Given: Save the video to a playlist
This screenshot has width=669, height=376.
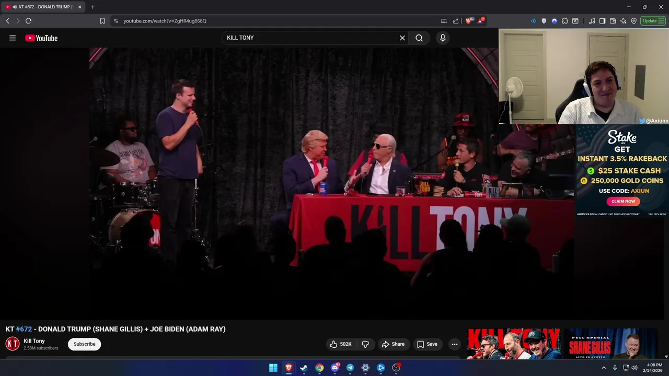Looking at the screenshot, I should 426,344.
